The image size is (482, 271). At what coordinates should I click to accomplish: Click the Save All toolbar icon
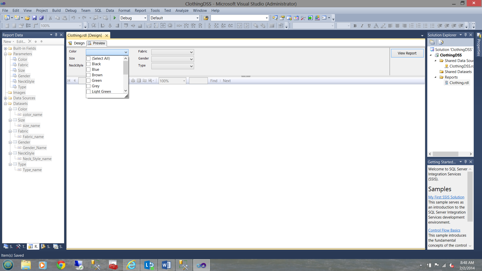coord(42,18)
